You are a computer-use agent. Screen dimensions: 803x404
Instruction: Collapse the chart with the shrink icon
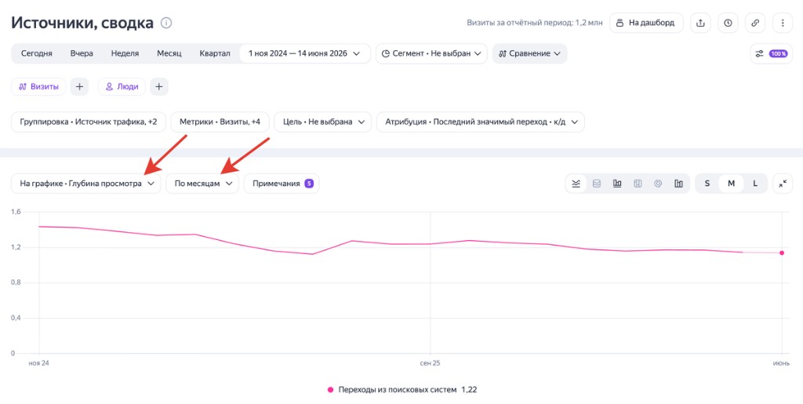coord(783,184)
